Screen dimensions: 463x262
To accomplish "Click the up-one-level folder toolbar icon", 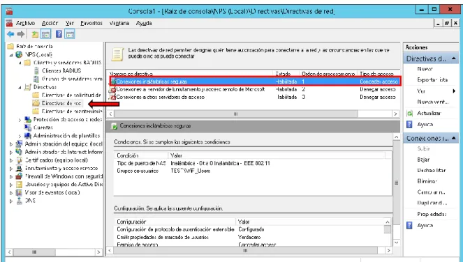I will tap(35, 34).
